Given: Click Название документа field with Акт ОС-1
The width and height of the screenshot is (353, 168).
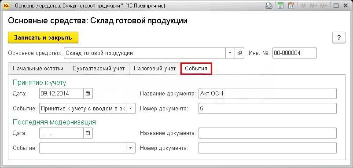Looking at the screenshot, I should pos(268,93).
